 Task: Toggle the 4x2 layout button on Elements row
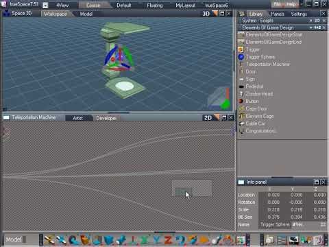[x=317, y=27]
